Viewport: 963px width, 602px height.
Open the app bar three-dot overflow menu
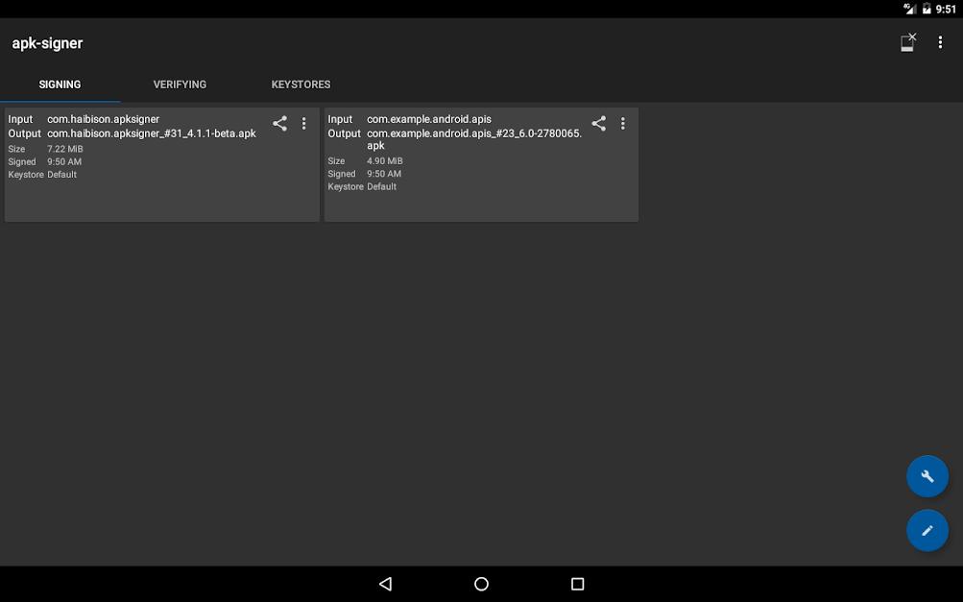[940, 43]
